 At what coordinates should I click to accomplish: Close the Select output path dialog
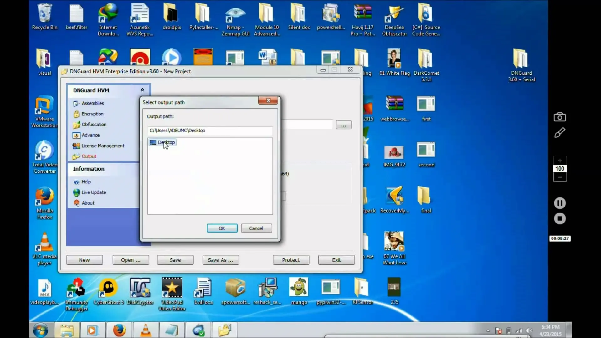[x=268, y=100]
